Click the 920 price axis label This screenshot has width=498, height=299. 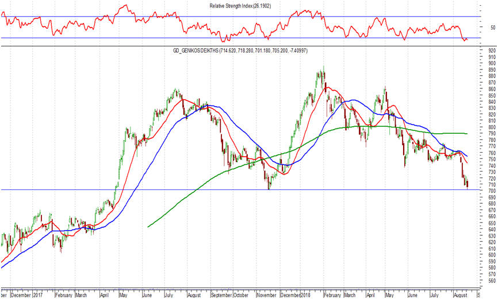492,51
